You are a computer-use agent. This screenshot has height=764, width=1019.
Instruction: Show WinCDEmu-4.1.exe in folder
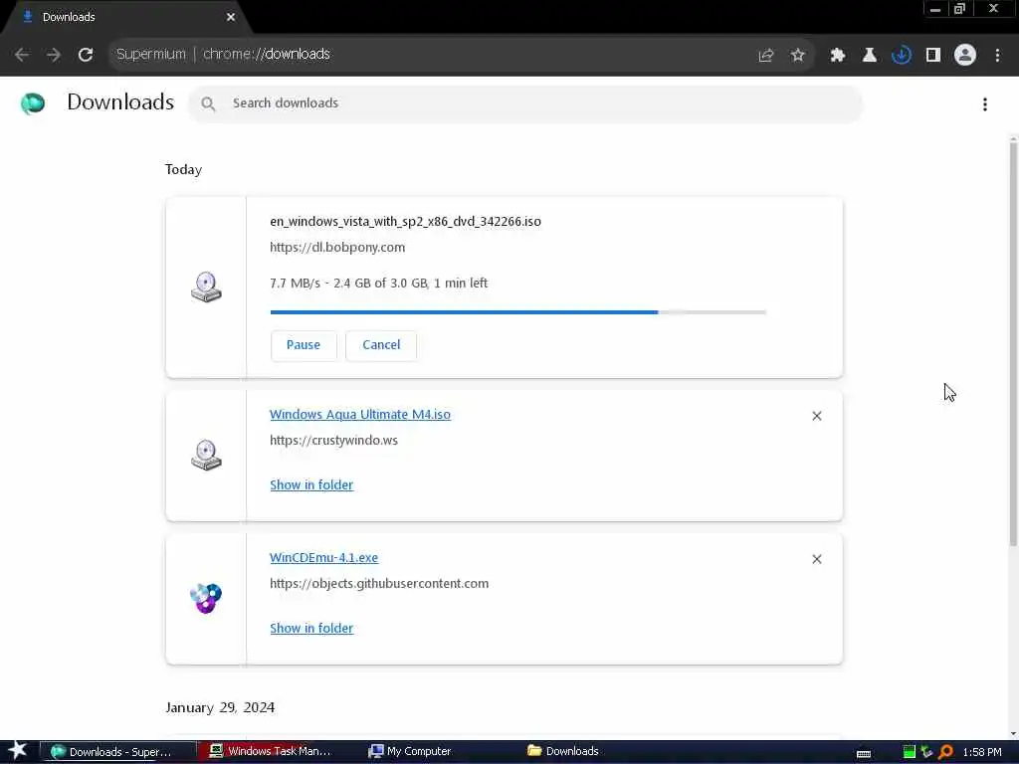click(x=311, y=629)
